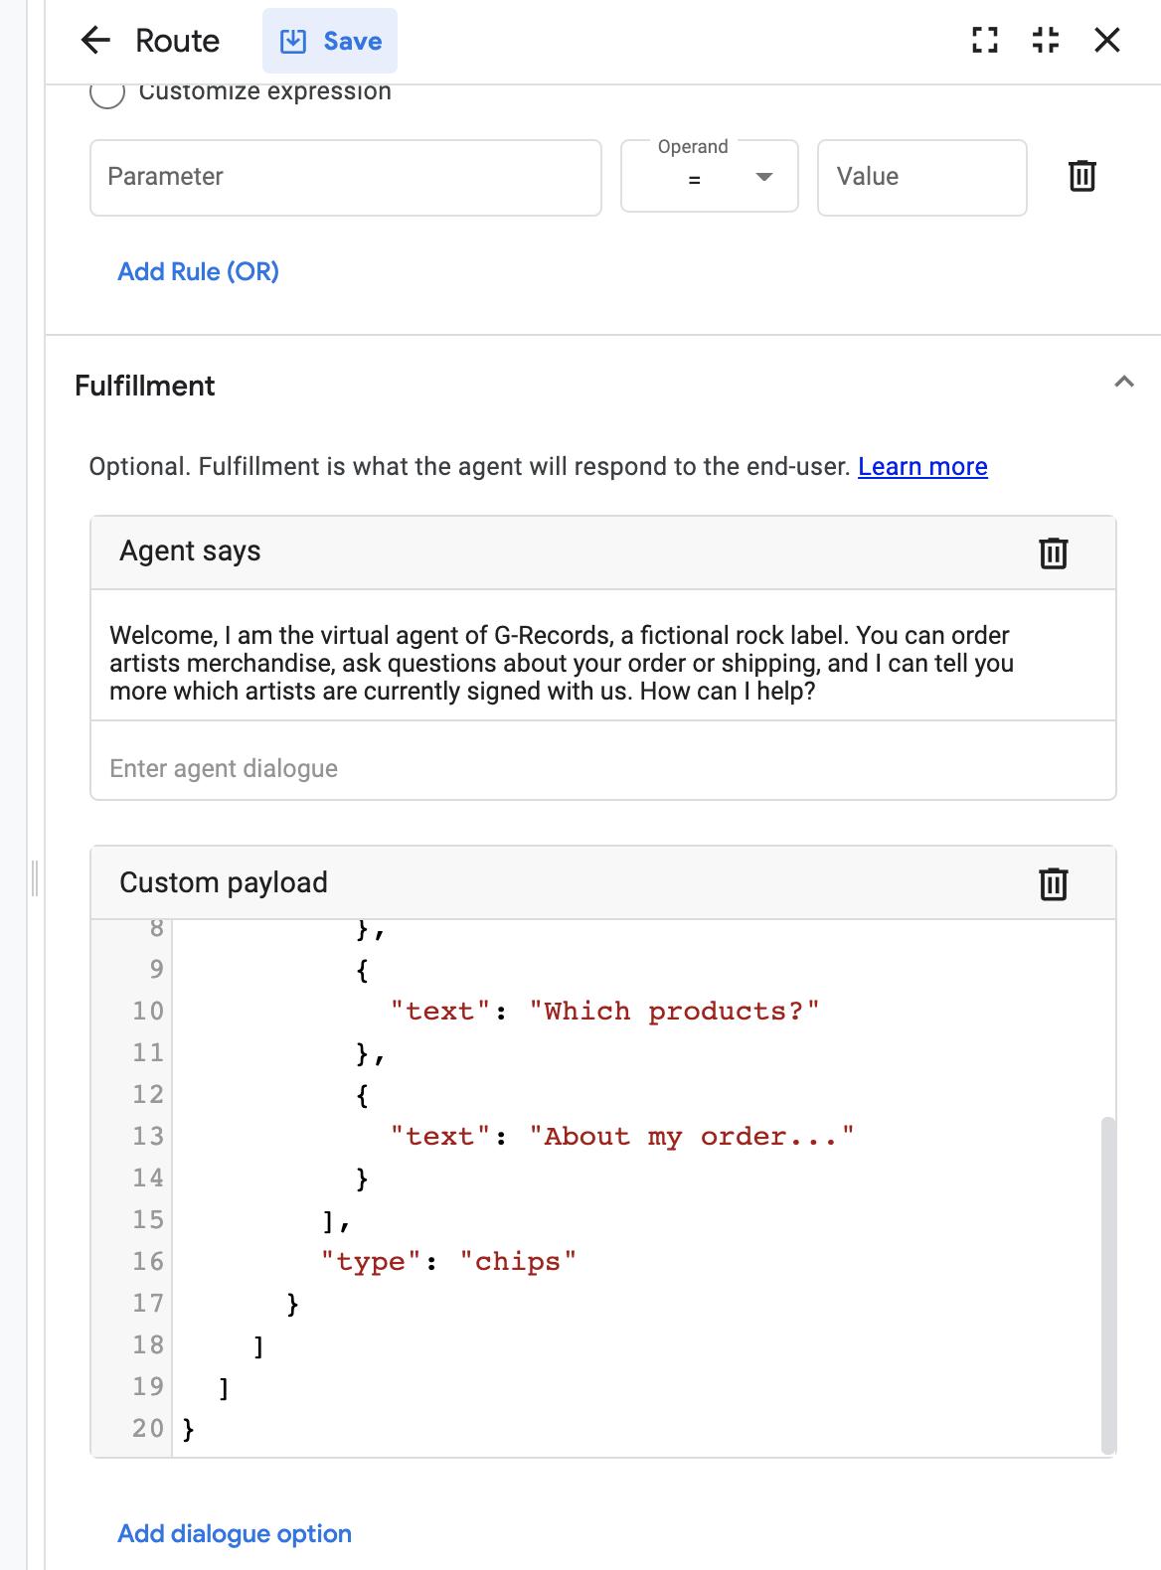Screen dimensions: 1161x1570
Task: Open the Learn more link
Action: (x=922, y=467)
